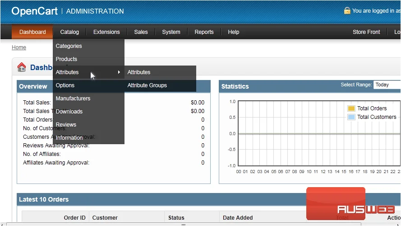Viewport: 401px width, 226px height.
Task: Click the Reviews Awaiting Approval label
Action: pyautogui.click(x=56, y=146)
